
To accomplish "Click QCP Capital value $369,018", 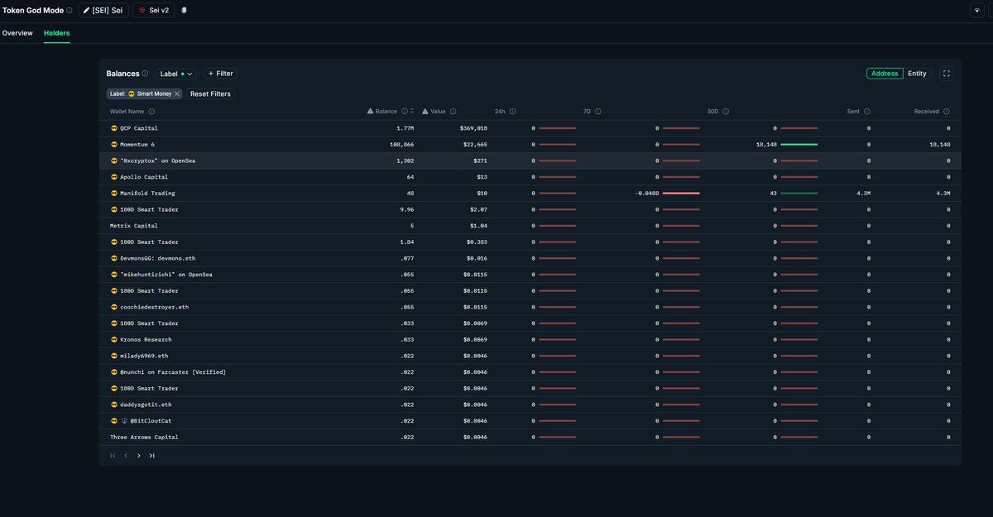I will click(473, 128).
